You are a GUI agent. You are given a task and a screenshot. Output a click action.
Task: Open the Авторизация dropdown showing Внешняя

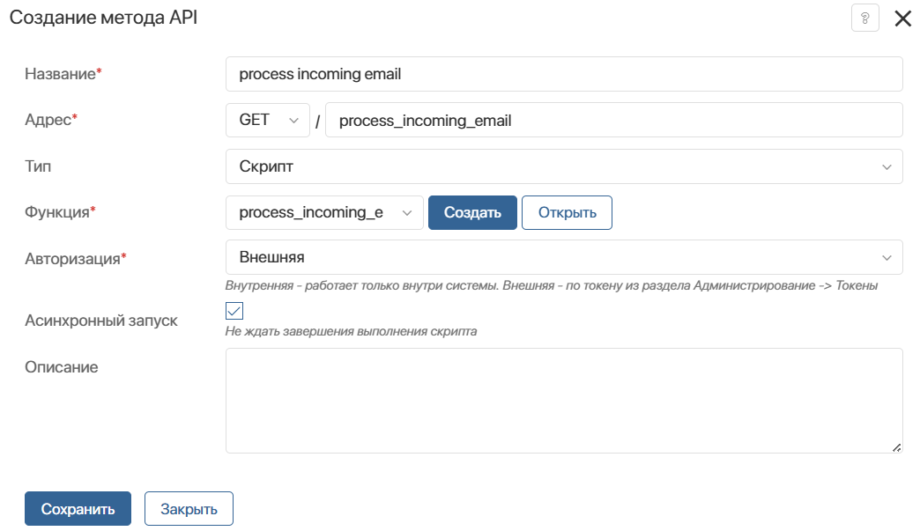pyautogui.click(x=564, y=257)
